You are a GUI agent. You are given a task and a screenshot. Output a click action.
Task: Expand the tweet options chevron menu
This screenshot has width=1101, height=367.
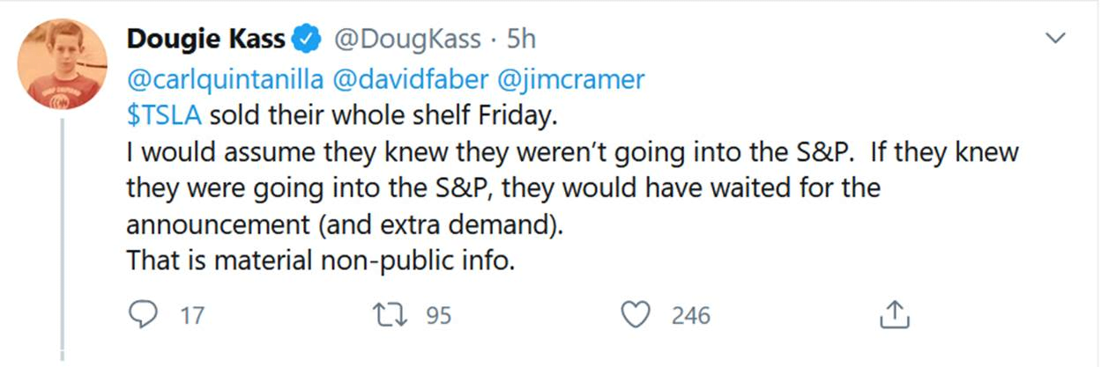pos(1055,39)
